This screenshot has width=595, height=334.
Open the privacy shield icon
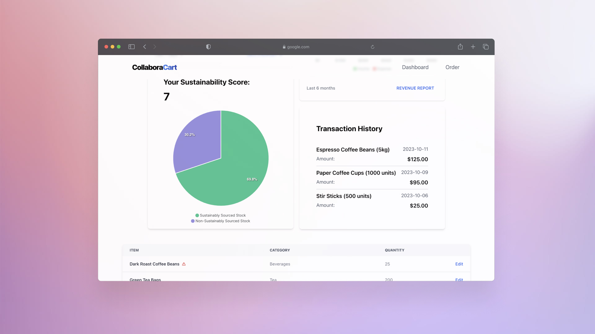208,47
